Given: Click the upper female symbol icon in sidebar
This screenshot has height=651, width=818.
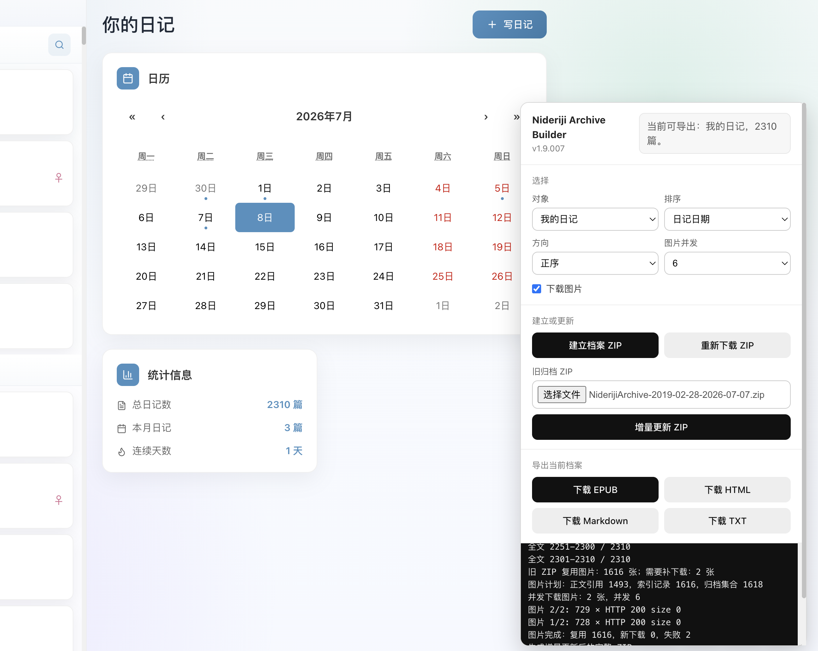Looking at the screenshot, I should [x=58, y=178].
